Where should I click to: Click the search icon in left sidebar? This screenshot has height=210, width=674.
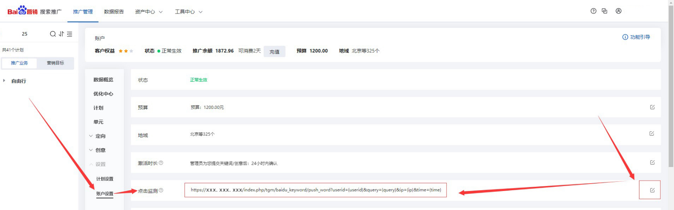tap(53, 34)
